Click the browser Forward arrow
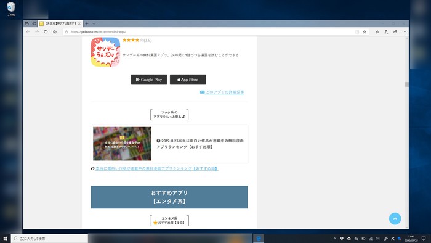This screenshot has height=243, width=431. pos(37,32)
